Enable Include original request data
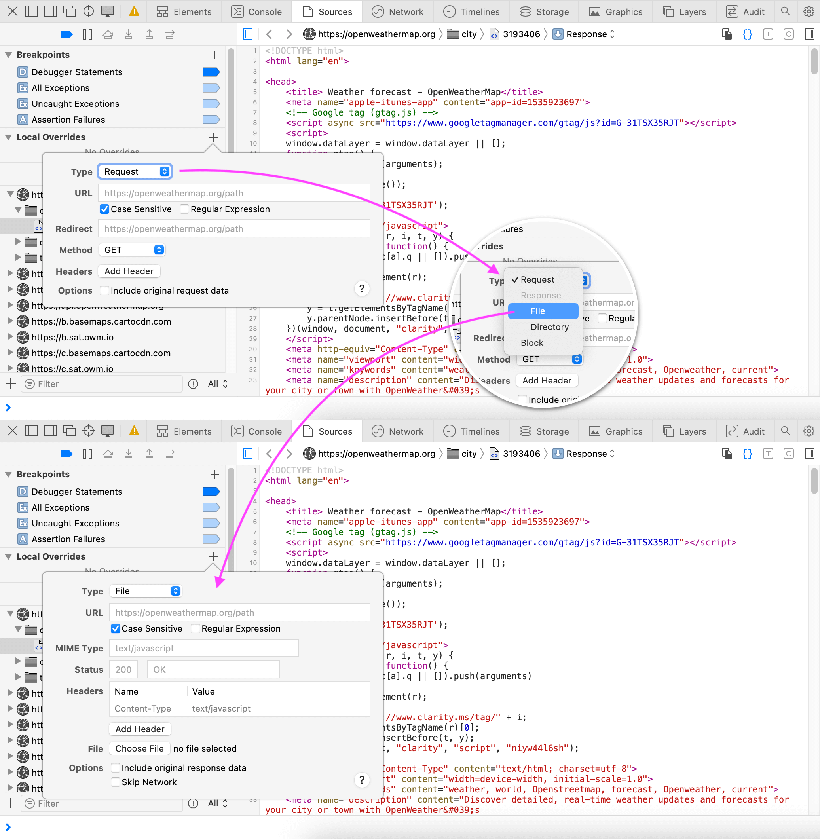The image size is (820, 839). [x=104, y=291]
